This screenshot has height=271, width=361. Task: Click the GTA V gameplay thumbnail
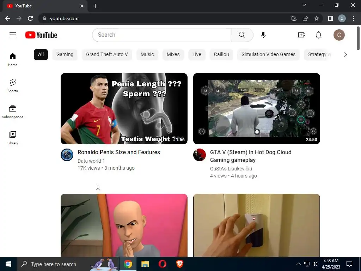coord(257,109)
